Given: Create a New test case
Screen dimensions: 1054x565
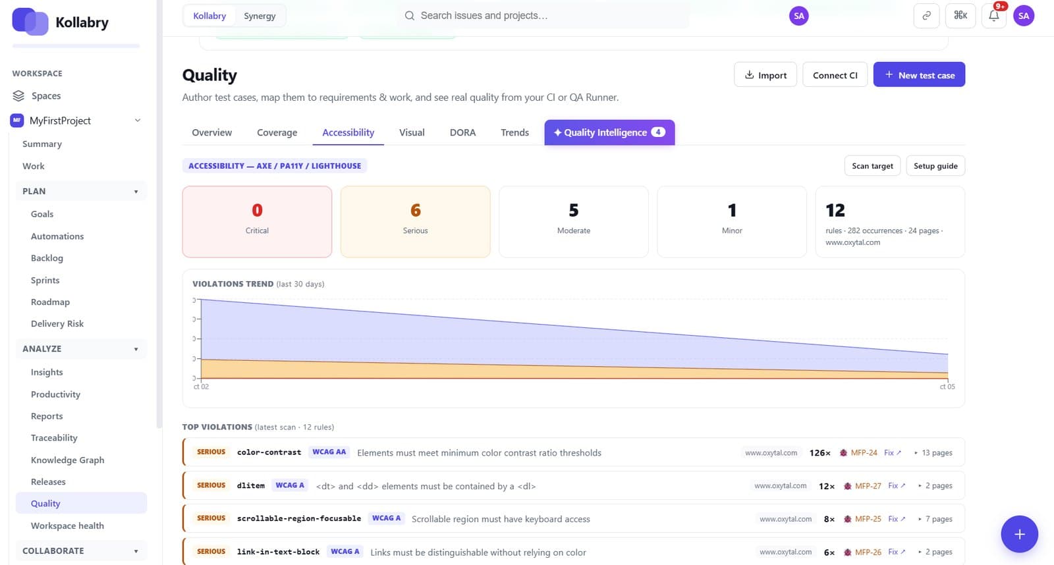Looking at the screenshot, I should [x=919, y=75].
